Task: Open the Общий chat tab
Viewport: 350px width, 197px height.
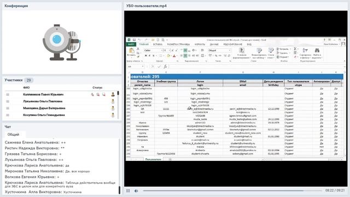Action: (x=13, y=135)
